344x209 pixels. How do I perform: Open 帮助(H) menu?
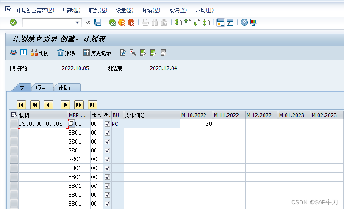[x=204, y=10]
